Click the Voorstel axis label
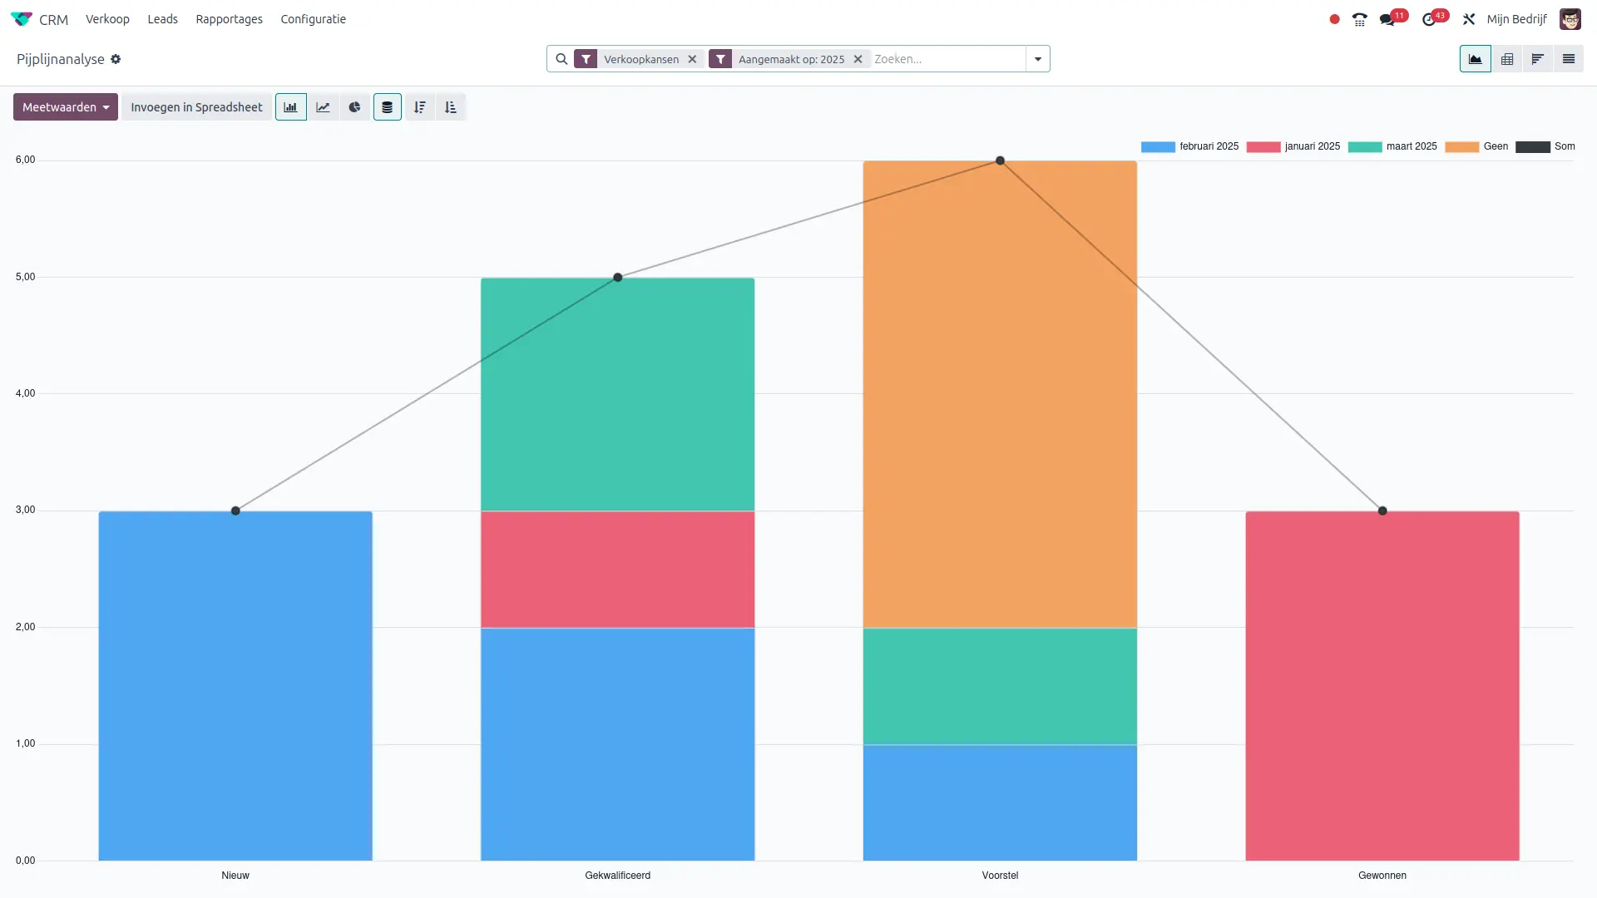This screenshot has width=1597, height=898. (x=1000, y=876)
